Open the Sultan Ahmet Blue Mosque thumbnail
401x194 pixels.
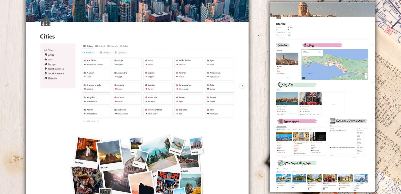[x=361, y=178]
